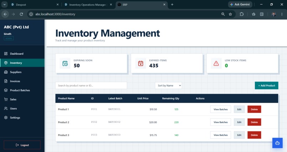Select Inventory in the sidebar
The height and width of the screenshot is (152, 287).
(x=22, y=63)
